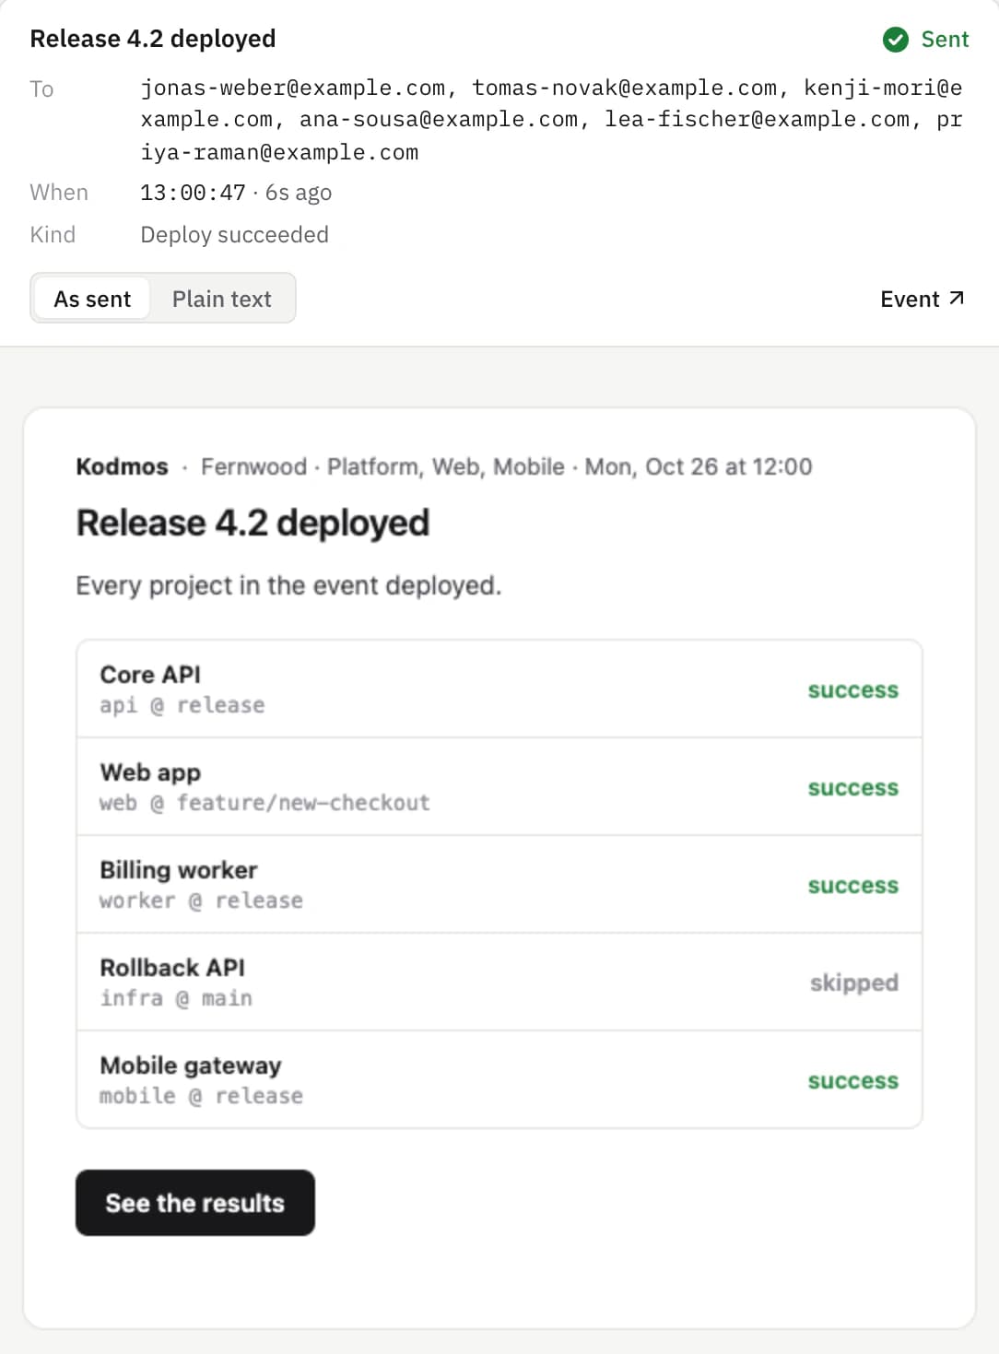Viewport: 999px width, 1354px height.
Task: Click 'mobile @ release' branch text
Action: pos(201,1096)
